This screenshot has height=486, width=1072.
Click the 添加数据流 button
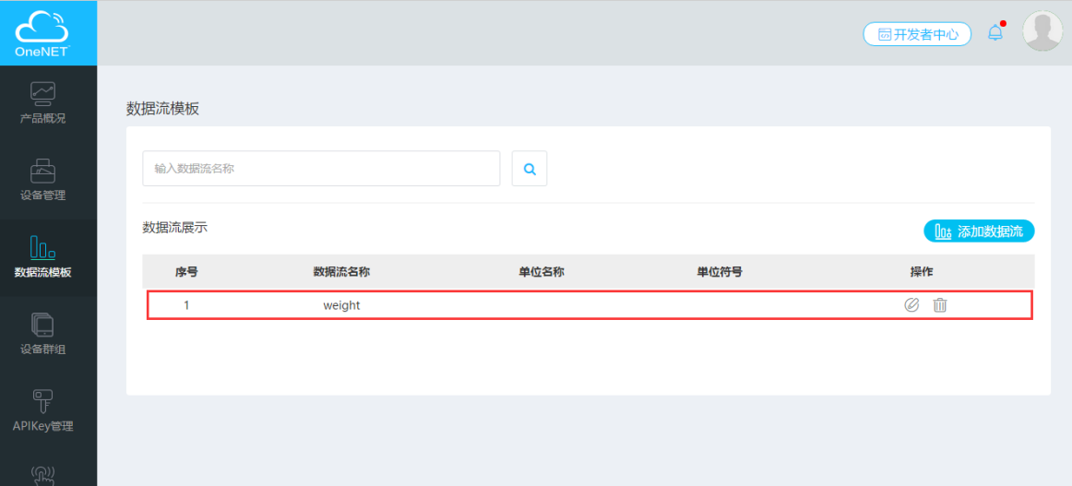click(979, 231)
